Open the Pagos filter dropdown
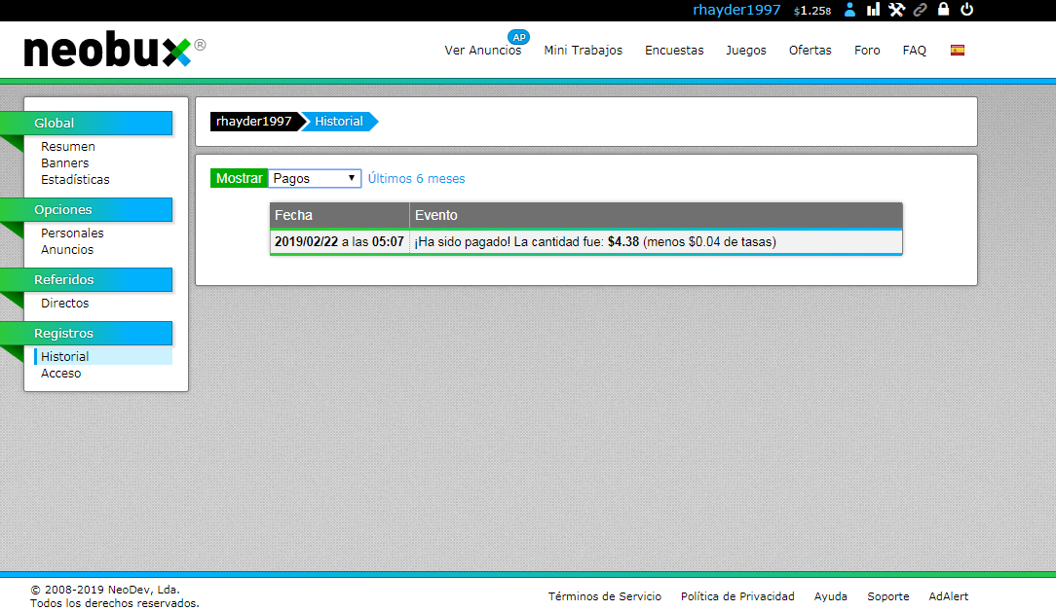 pyautogui.click(x=315, y=178)
